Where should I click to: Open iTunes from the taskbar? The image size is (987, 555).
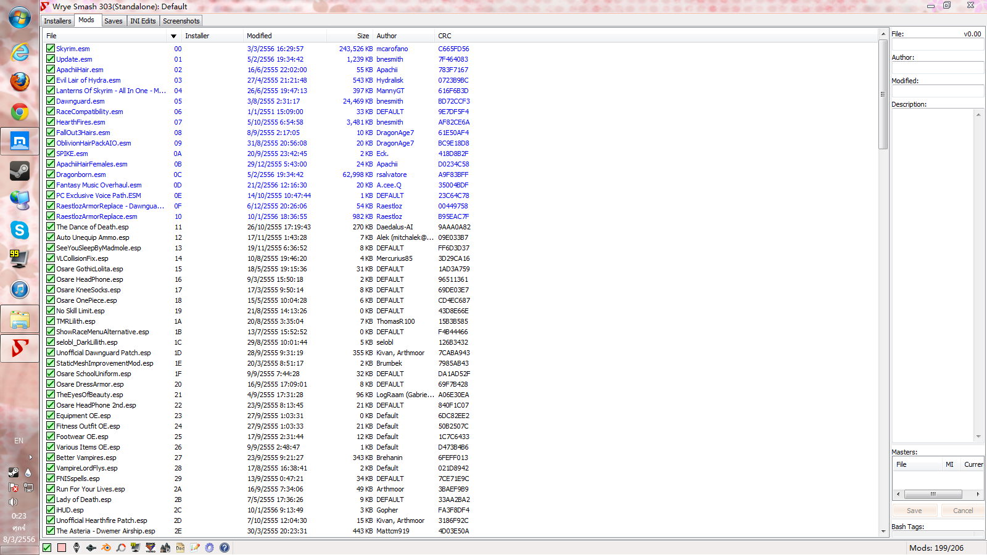click(x=20, y=289)
